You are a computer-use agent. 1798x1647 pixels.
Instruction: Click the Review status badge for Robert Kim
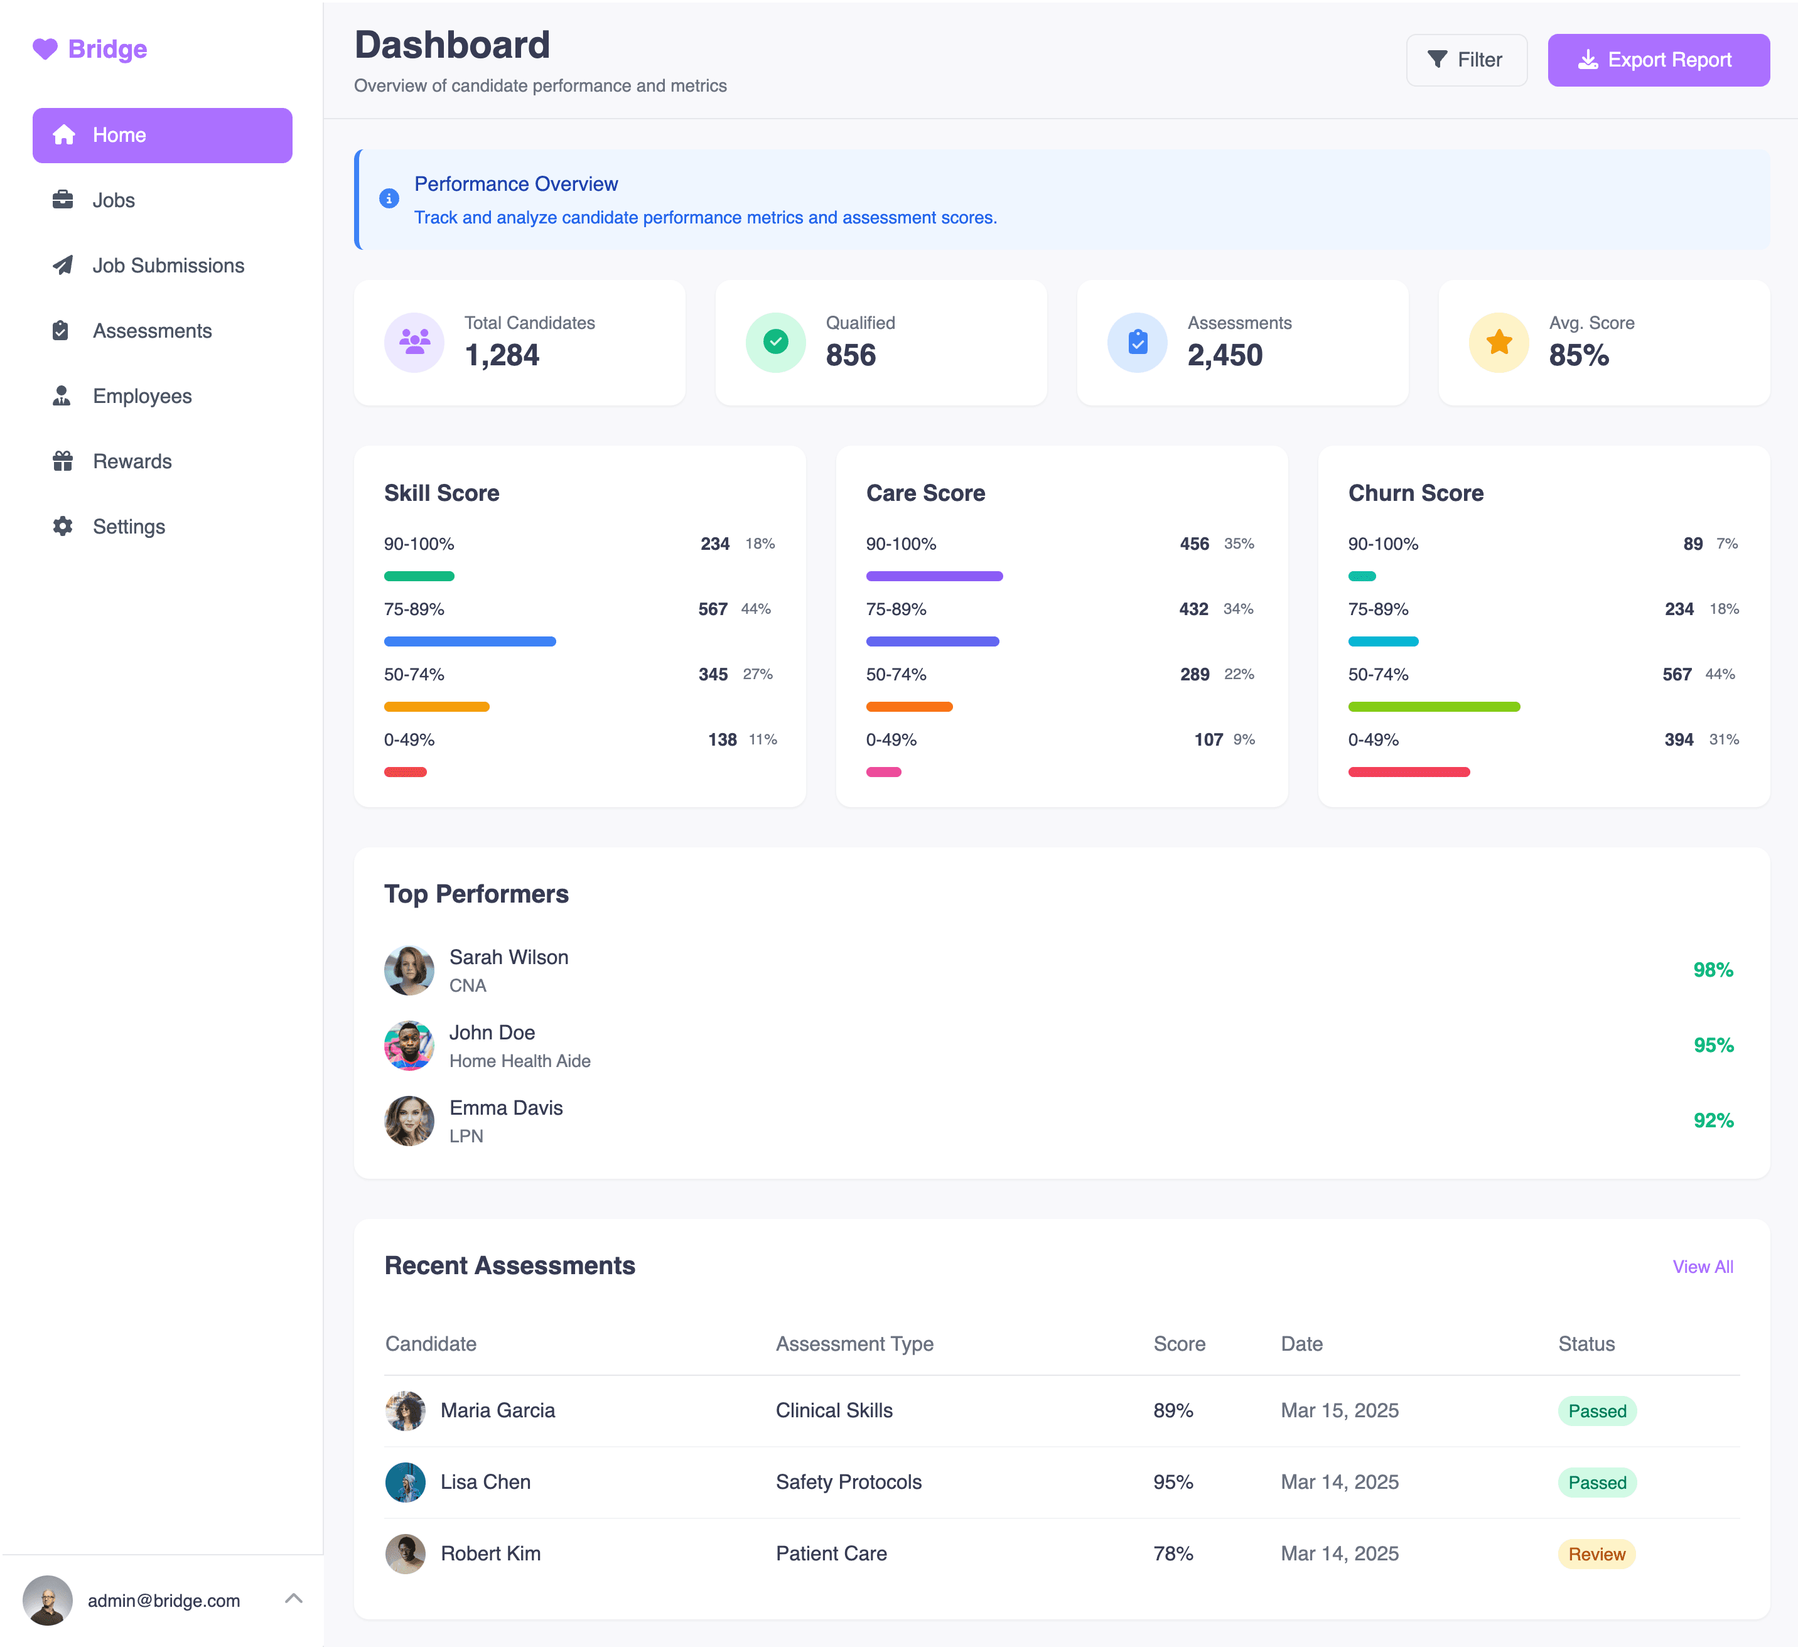(x=1596, y=1554)
